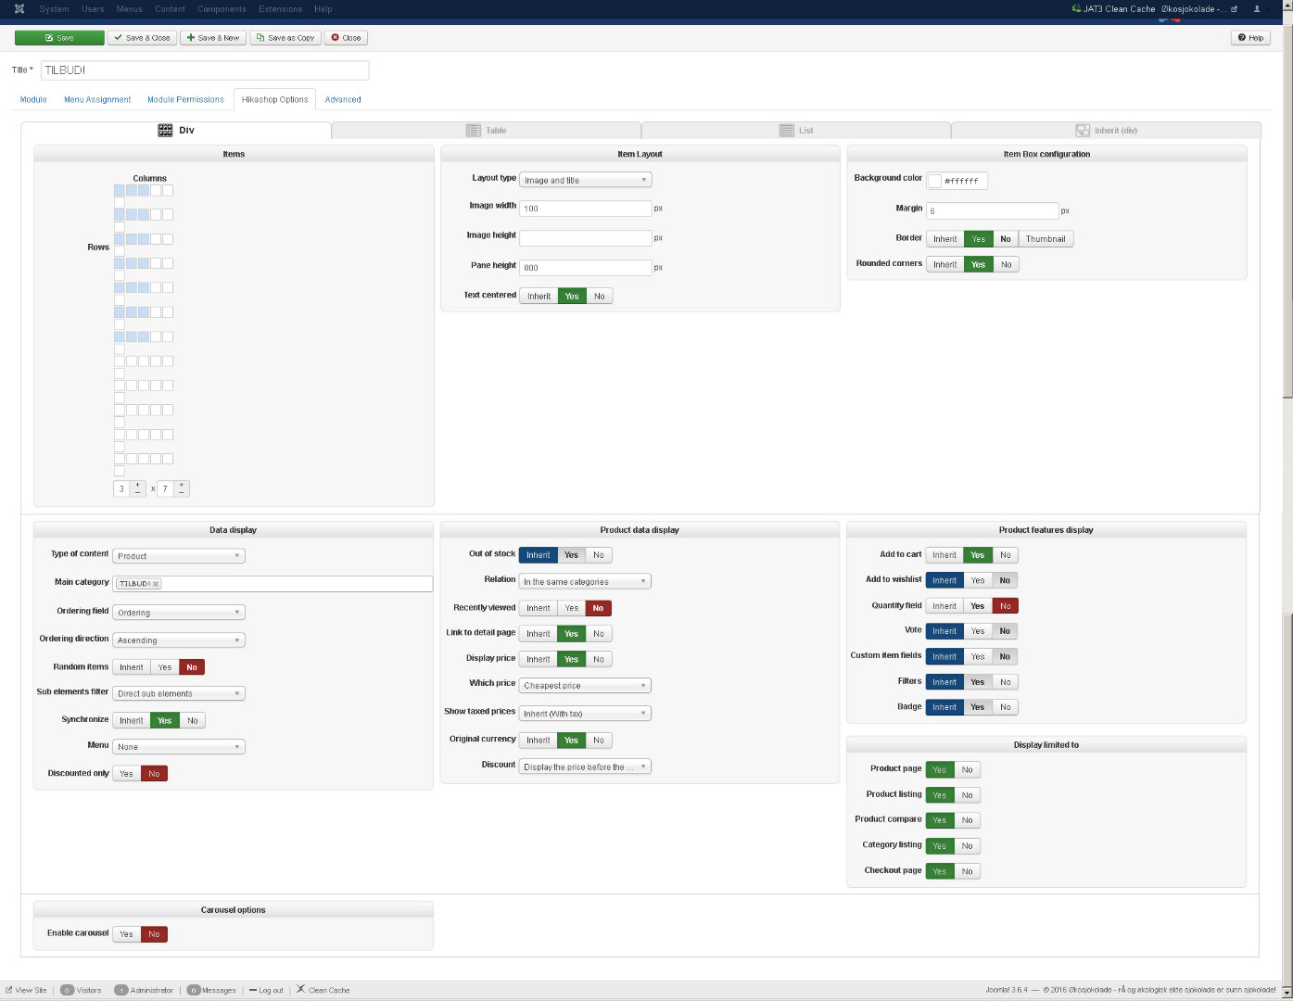Choose the Table layout icon tab

point(486,131)
